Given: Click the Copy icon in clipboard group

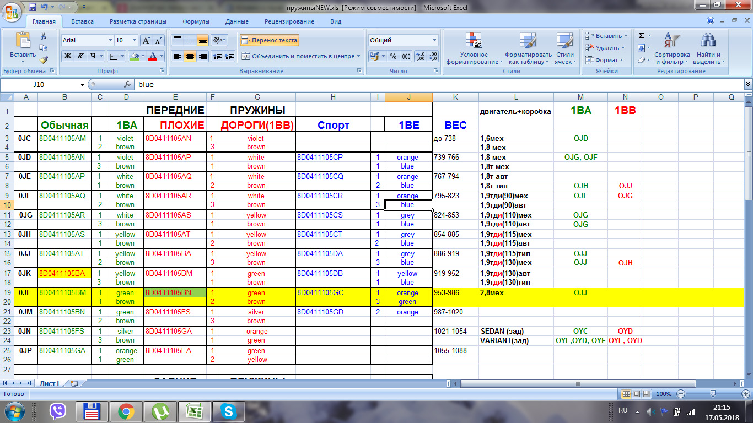Looking at the screenshot, I should 44,48.
